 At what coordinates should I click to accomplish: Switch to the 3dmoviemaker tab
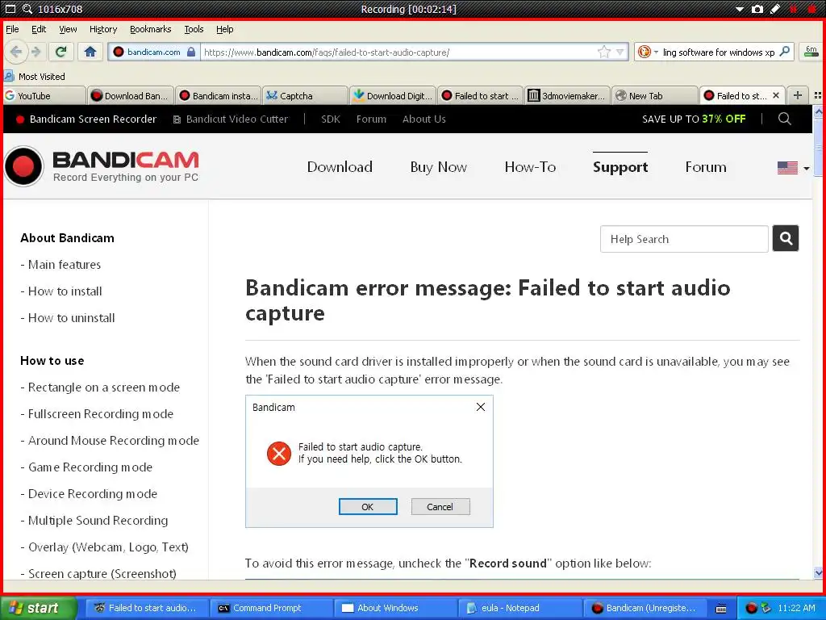click(567, 95)
